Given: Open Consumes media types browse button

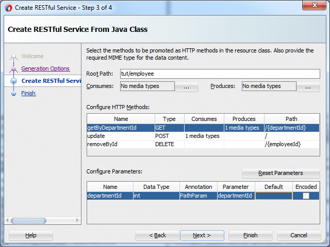Looking at the screenshot, I should coord(187,86).
